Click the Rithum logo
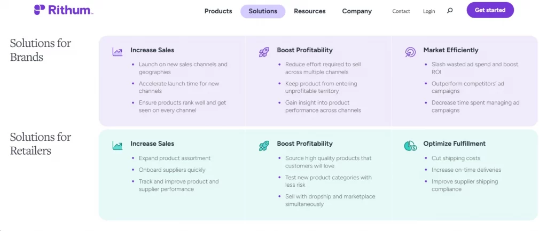The image size is (547, 231). click(64, 10)
